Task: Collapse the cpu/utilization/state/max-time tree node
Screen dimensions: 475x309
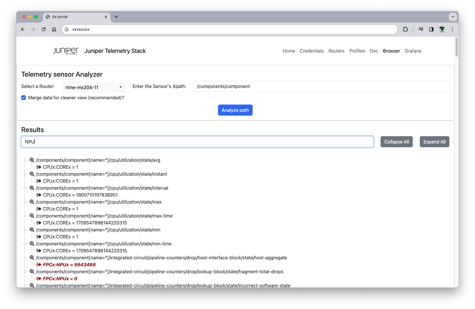Action: pos(25,216)
